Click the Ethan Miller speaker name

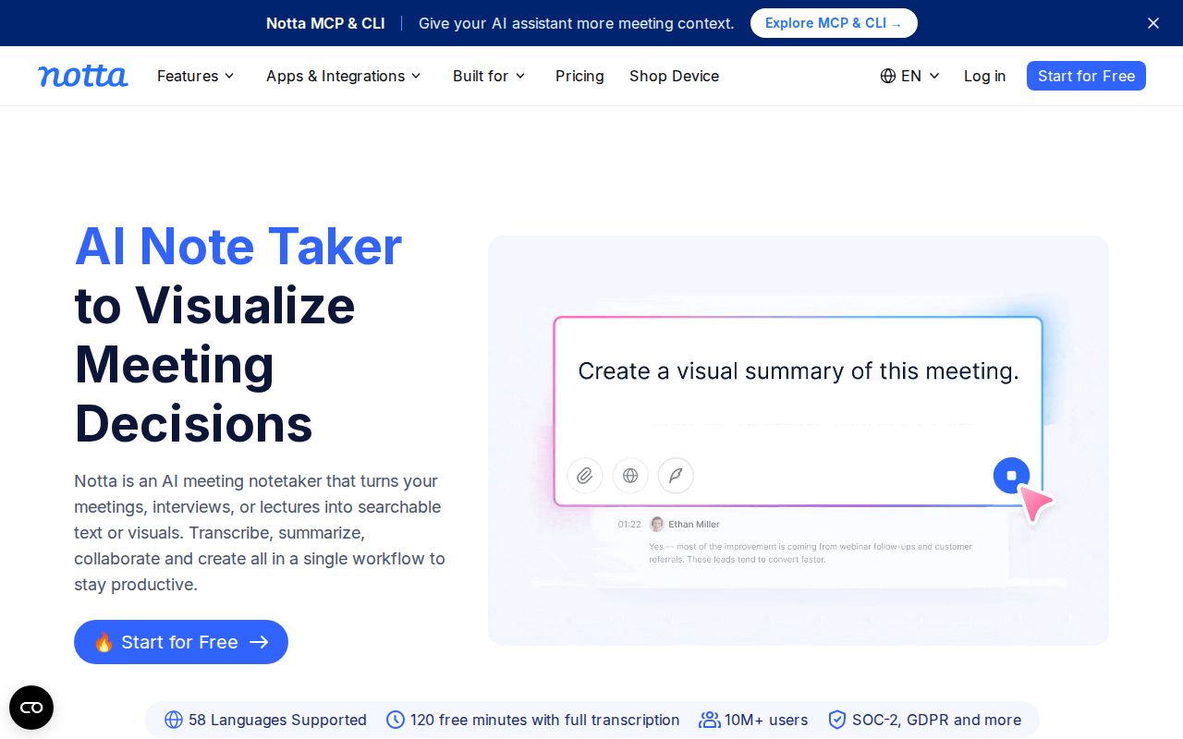[694, 524]
